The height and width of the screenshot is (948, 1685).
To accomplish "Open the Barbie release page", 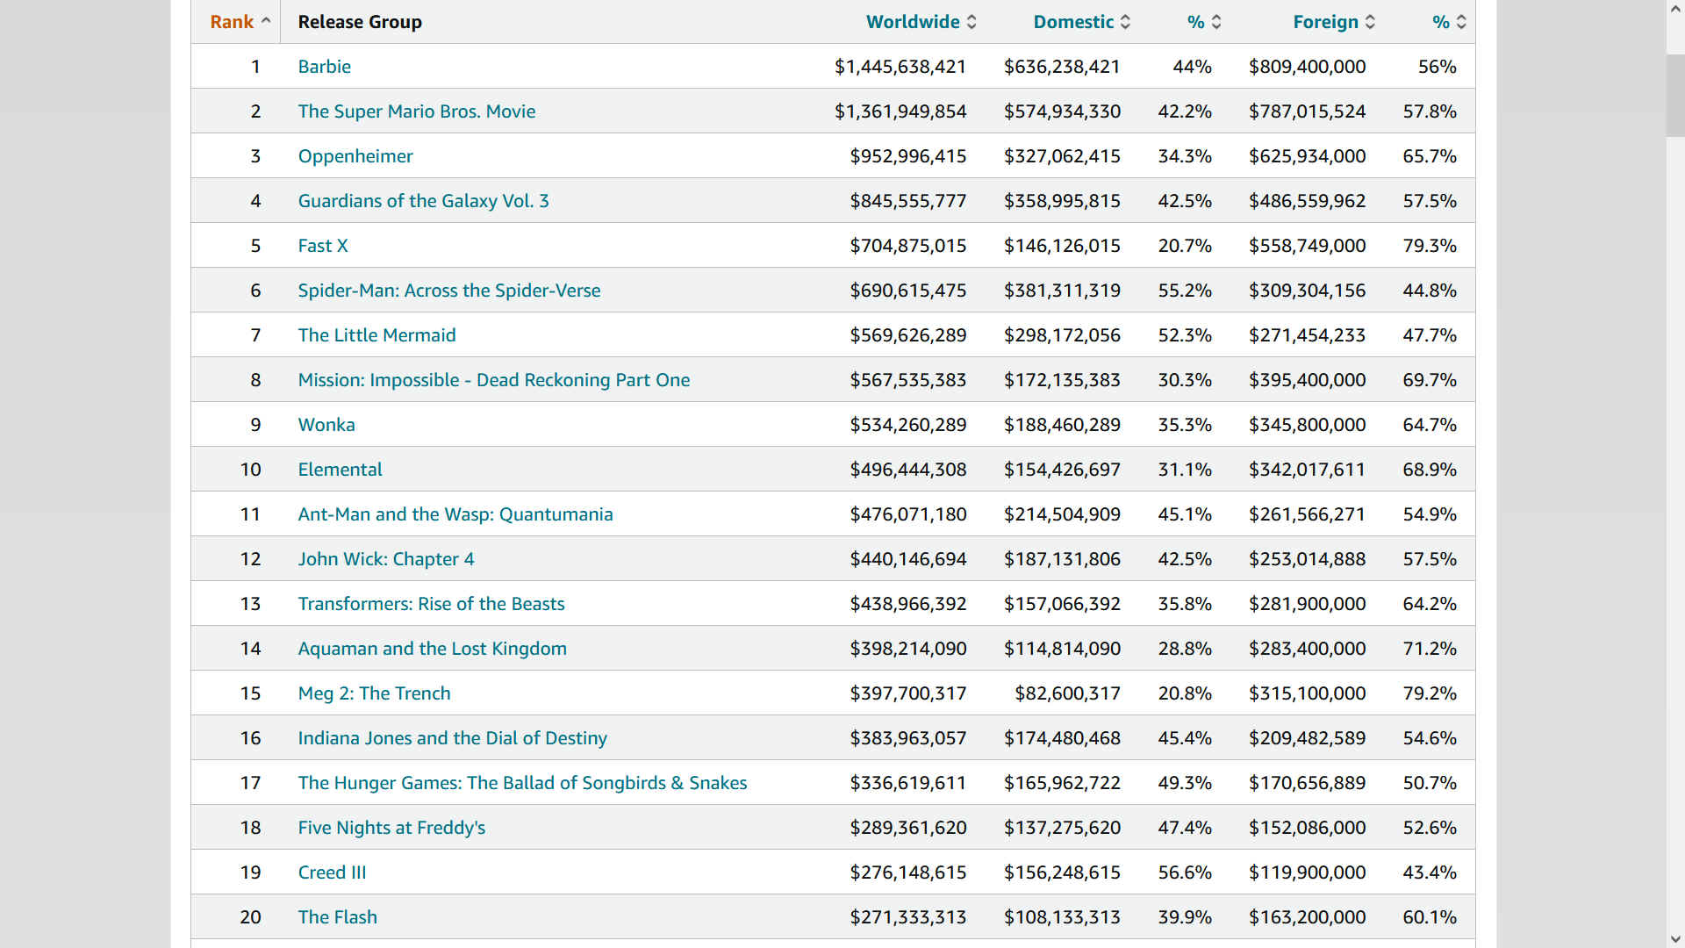I will tap(324, 67).
